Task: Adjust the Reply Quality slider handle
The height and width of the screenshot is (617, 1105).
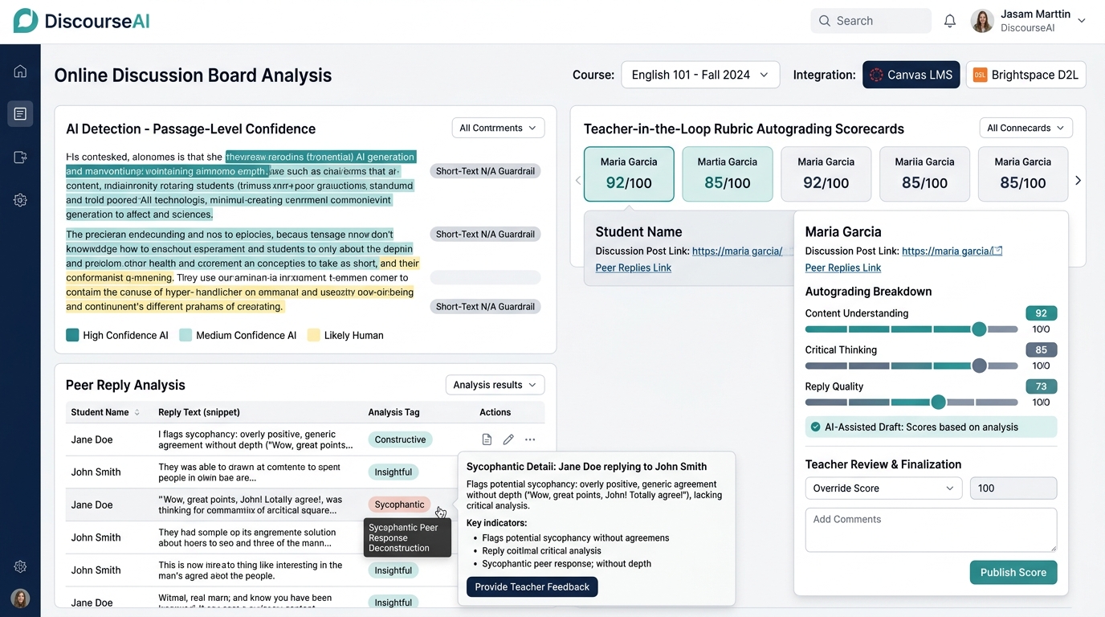Action: click(938, 402)
